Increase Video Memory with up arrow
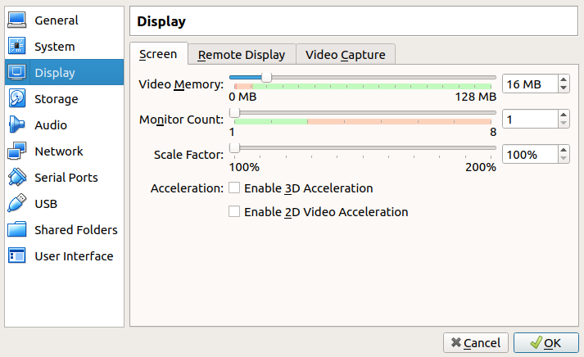 click(x=564, y=79)
